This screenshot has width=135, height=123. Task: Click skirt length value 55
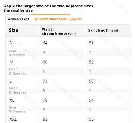pyautogui.click(x=91, y=119)
